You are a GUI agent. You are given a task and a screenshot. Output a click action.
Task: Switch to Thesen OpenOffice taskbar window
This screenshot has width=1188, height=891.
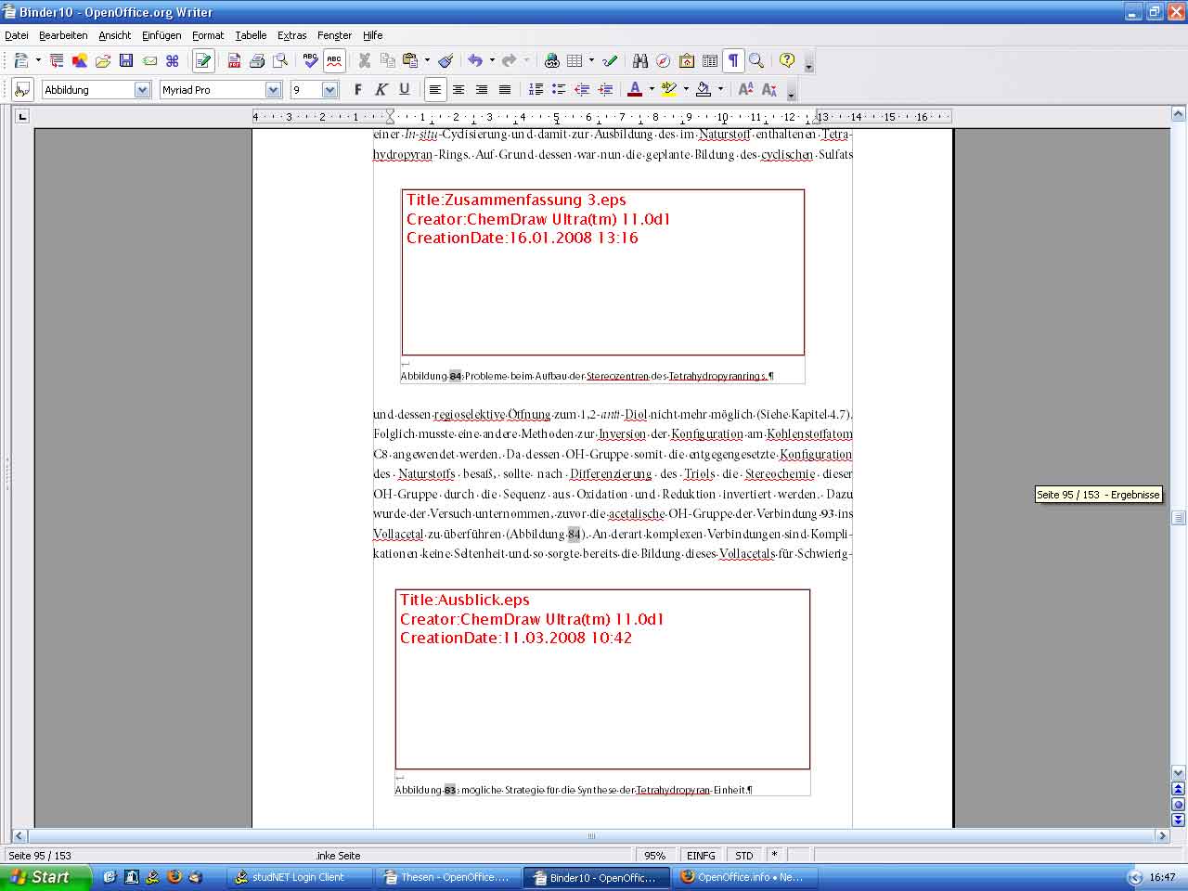tap(447, 877)
